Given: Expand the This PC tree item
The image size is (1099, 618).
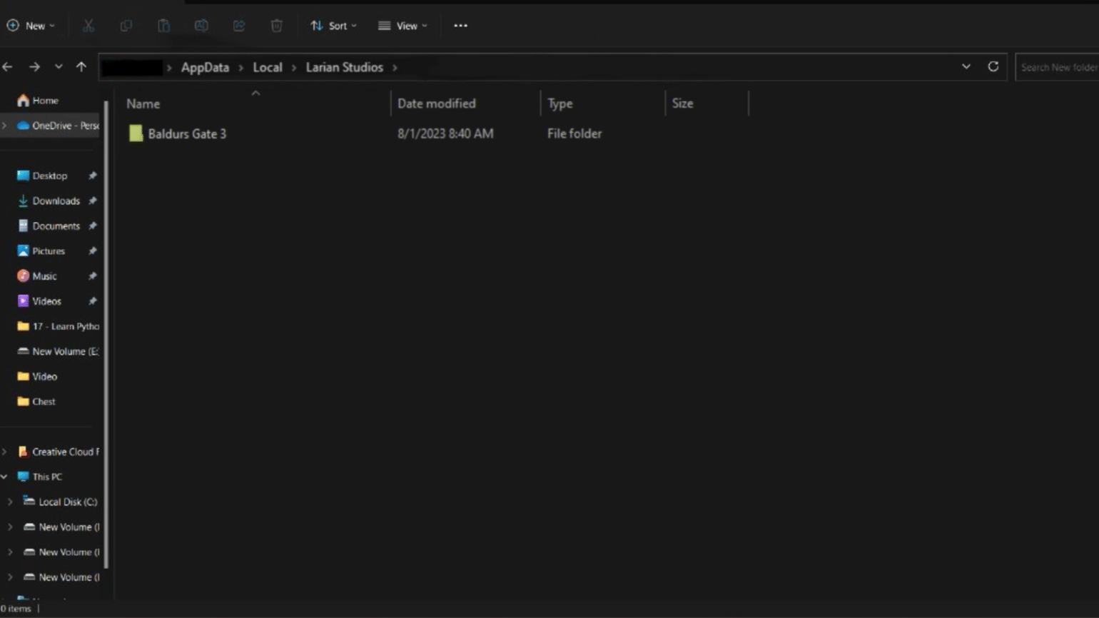Looking at the screenshot, I should point(4,476).
